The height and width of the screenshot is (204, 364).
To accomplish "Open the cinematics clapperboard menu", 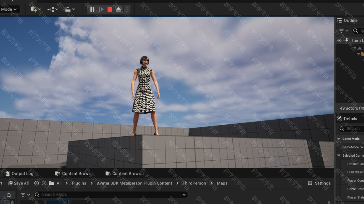I will [70, 9].
